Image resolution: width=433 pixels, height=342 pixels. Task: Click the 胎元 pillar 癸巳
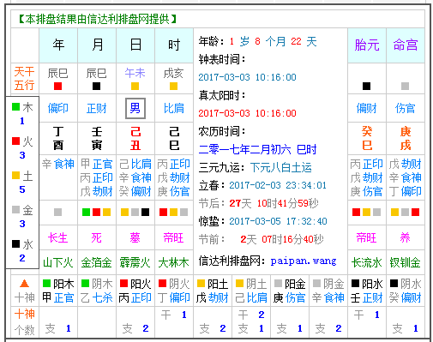click(x=367, y=139)
